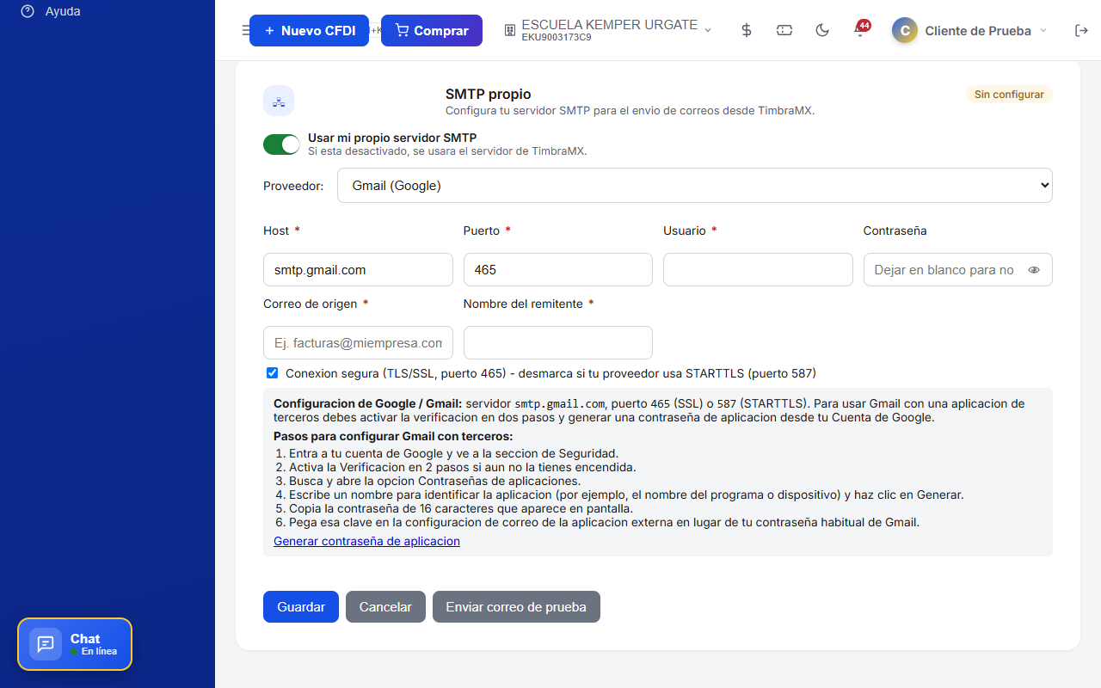
Task: Click the logout icon
Action: [1081, 30]
